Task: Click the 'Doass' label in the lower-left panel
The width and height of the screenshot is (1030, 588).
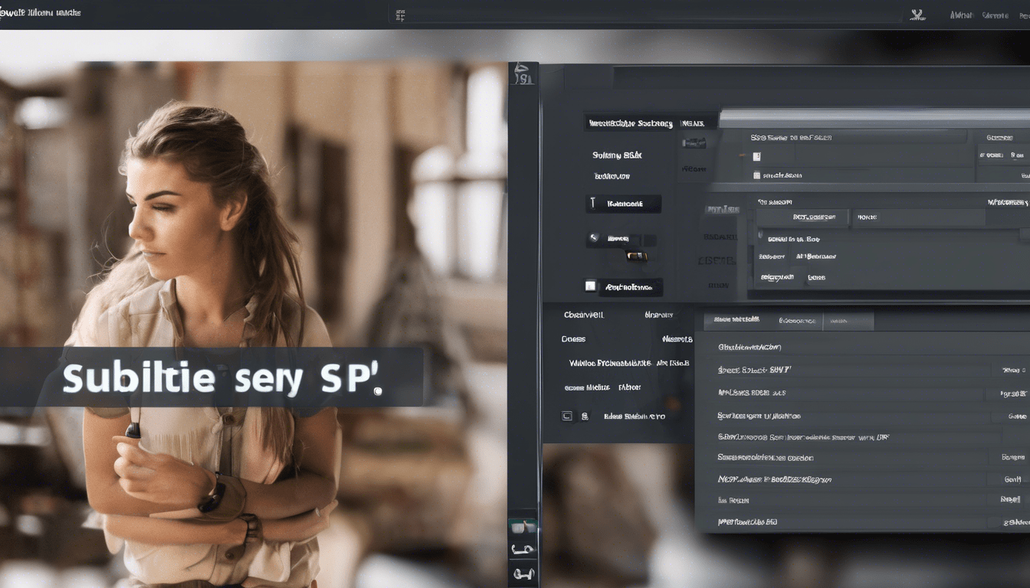Action: [573, 338]
